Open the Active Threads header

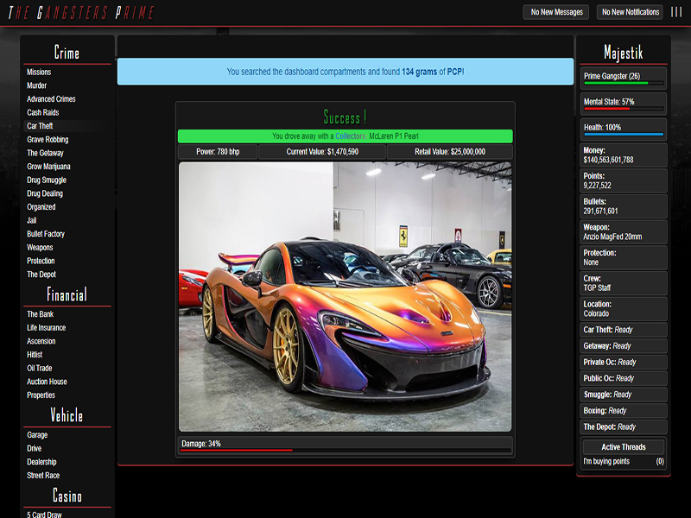pyautogui.click(x=623, y=447)
